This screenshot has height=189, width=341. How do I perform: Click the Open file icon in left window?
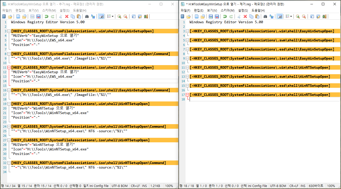pyautogui.click(x=24, y=16)
